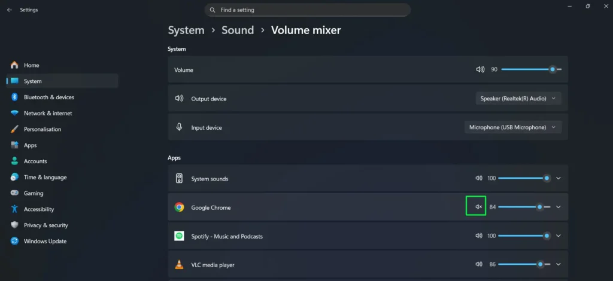Open Personalisation settings
Viewport: 613px width, 281px height.
click(62, 129)
